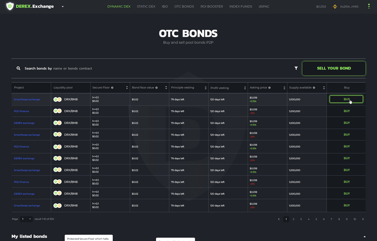Viewport: 377px width, 241px height.
Task: Open the bond filter funnel icon
Action: [x=296, y=68]
